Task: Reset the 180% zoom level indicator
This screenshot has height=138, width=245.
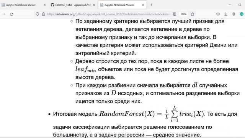Action: click(x=183, y=14)
